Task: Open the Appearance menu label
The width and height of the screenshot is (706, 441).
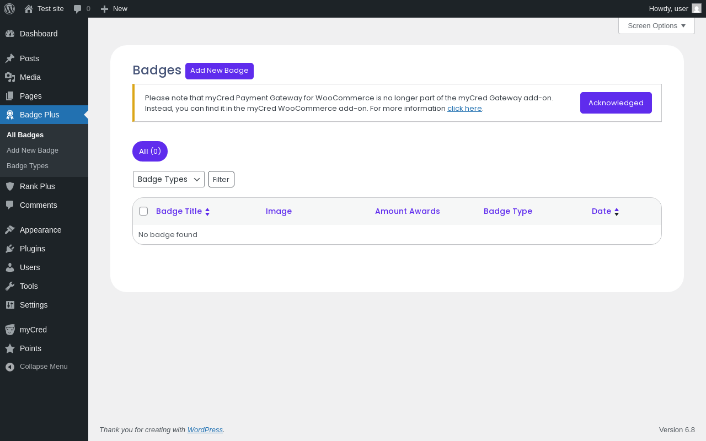Action: pyautogui.click(x=41, y=230)
